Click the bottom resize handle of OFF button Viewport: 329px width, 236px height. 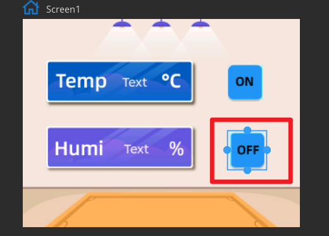(x=247, y=170)
